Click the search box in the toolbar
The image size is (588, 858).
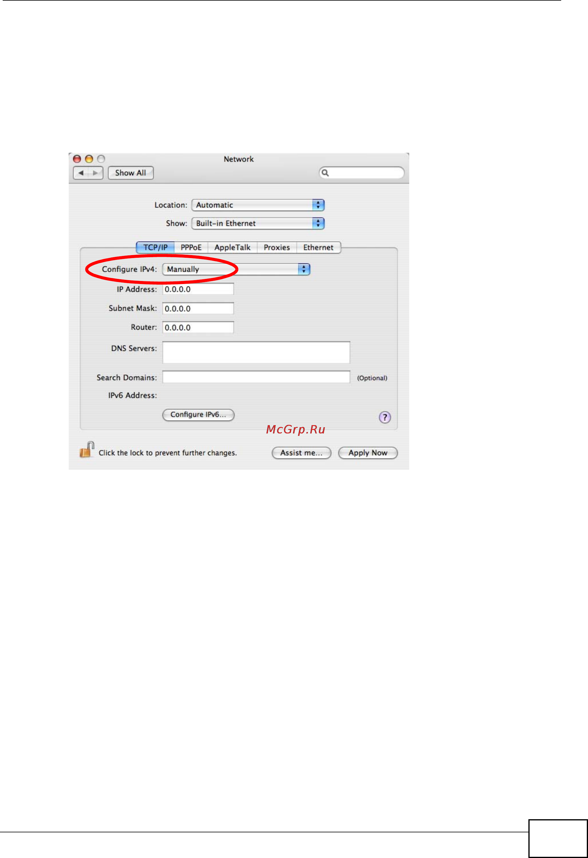[362, 173]
